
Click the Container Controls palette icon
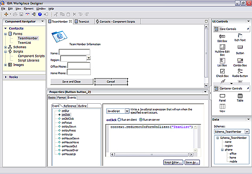click(x=216, y=89)
